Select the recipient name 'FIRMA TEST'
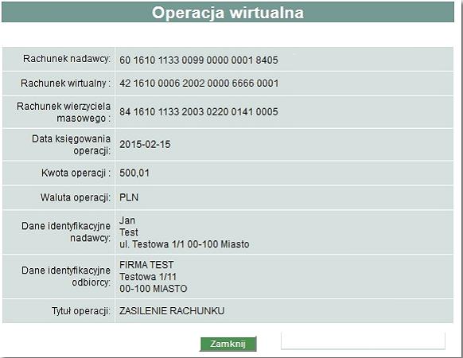 click(x=146, y=265)
